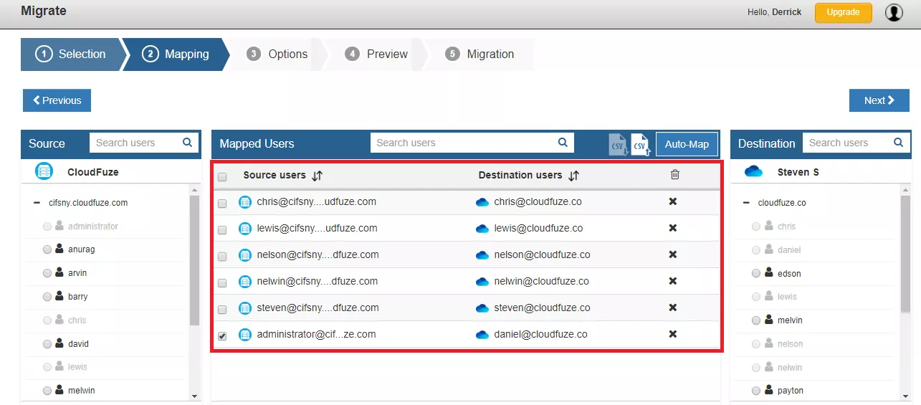Image resolution: width=921 pixels, height=405 pixels.
Task: Remove the chris@cloudfuze.co mapping with X
Action: (x=673, y=201)
